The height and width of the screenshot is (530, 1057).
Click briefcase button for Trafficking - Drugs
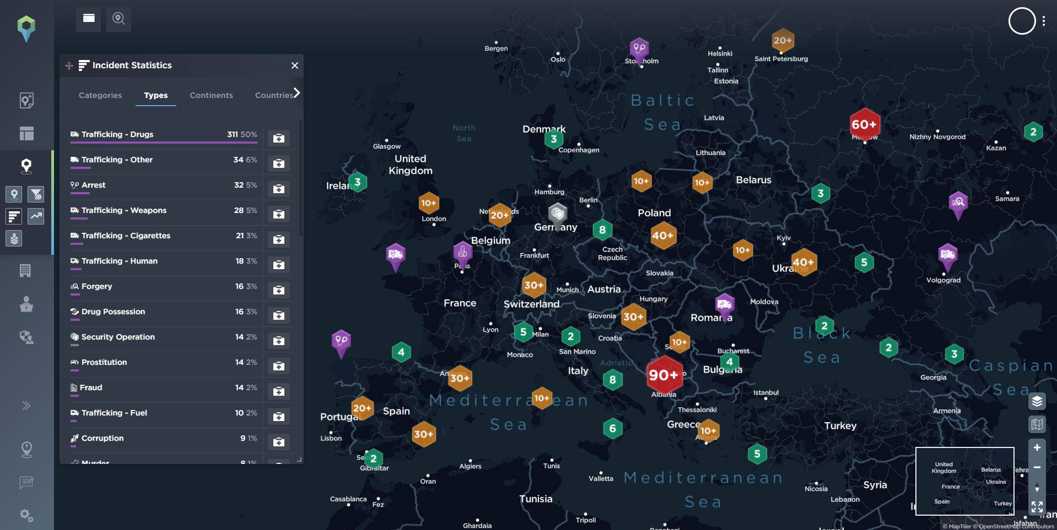point(279,138)
